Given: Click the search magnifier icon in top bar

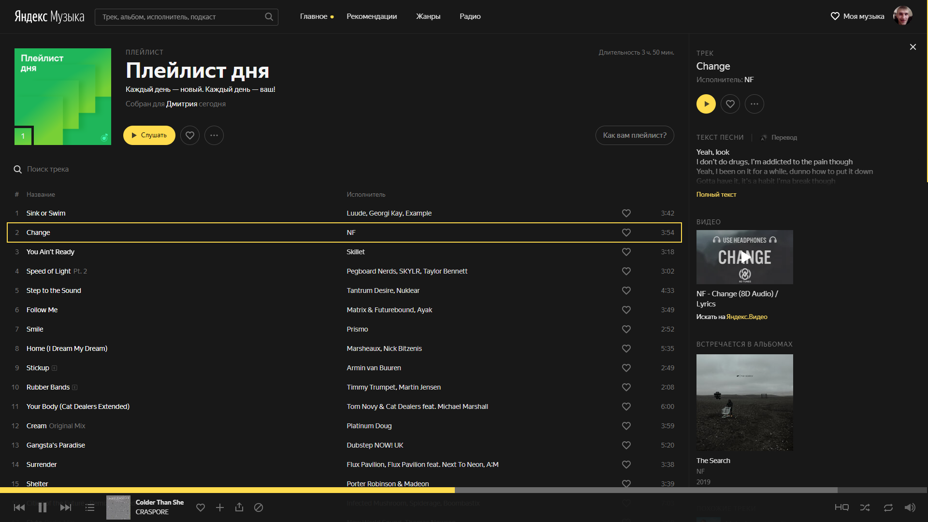Looking at the screenshot, I should tap(269, 17).
